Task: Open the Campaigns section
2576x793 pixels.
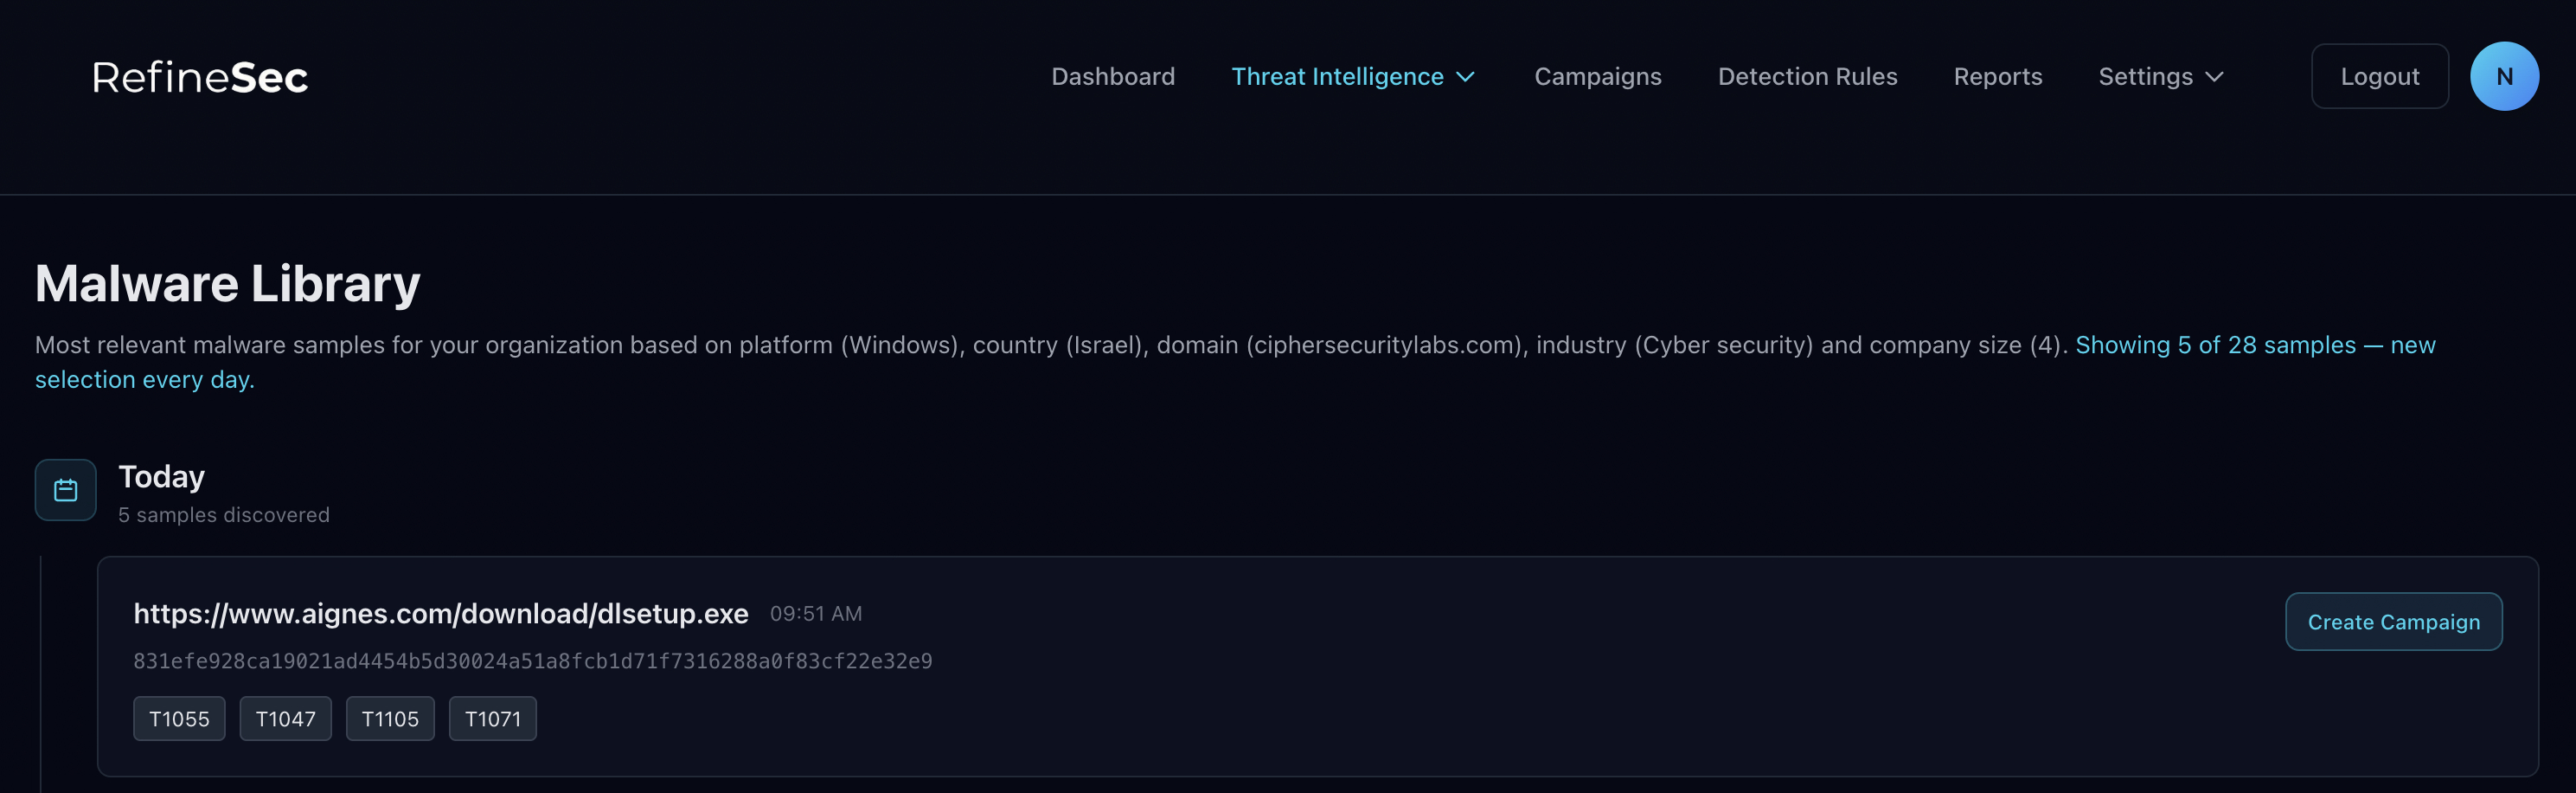Action: (x=1598, y=76)
